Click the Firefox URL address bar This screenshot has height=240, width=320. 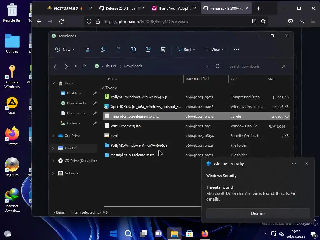(176, 22)
